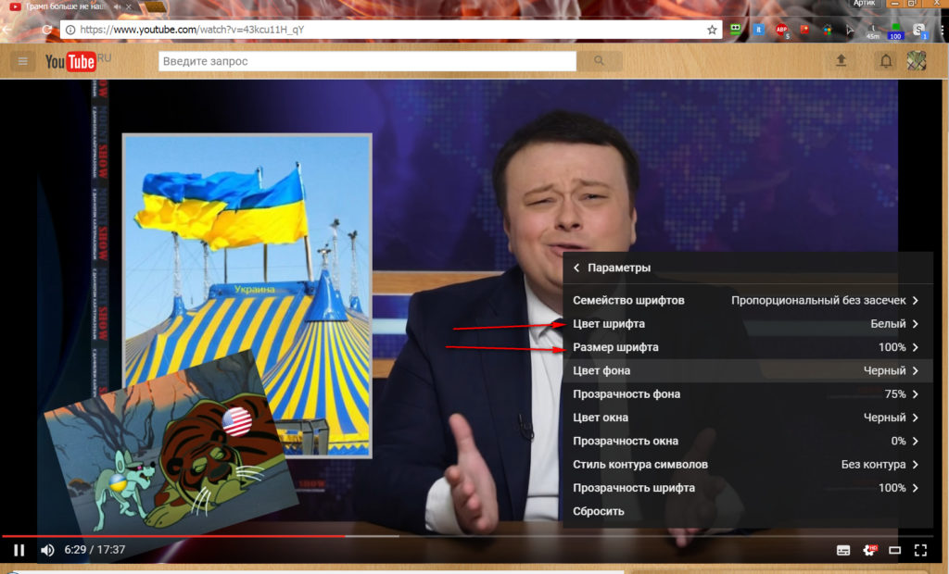Expand the Семейство шрифтов option
The height and width of the screenshot is (574, 949).
pos(747,300)
